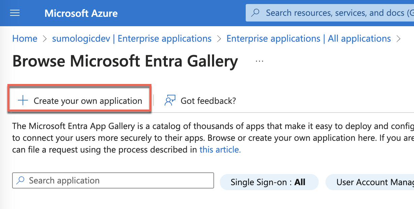The image size is (414, 209).
Task: Open the Azure portal hamburger menu
Action: coord(14,13)
